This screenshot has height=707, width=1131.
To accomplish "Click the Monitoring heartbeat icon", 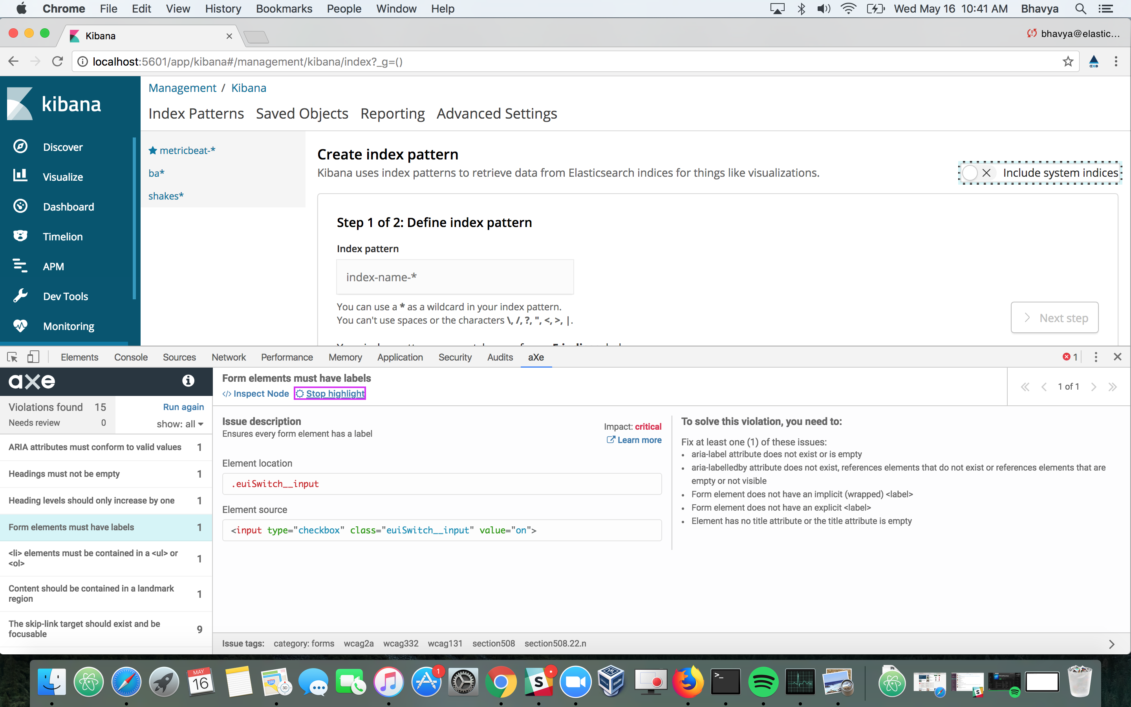I will [x=20, y=326].
